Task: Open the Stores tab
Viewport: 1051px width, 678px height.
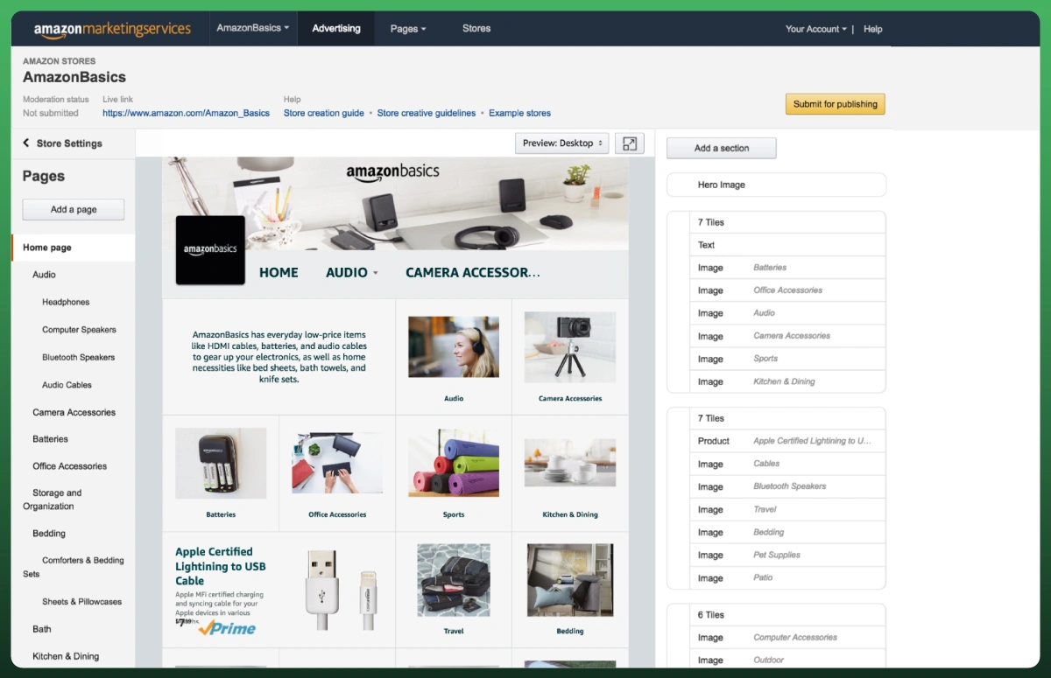Action: click(476, 28)
